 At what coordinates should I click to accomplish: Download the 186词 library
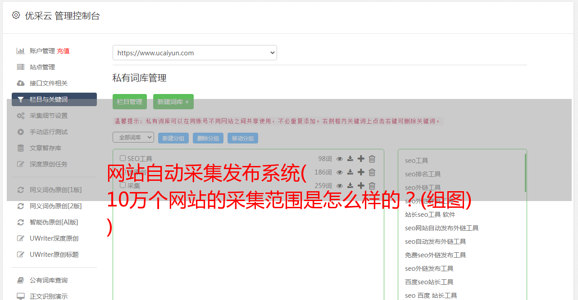(x=350, y=172)
